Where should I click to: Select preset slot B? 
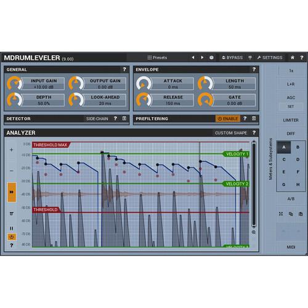(298, 147)
